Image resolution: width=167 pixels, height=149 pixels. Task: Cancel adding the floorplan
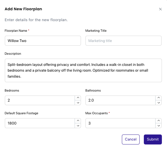(131, 139)
